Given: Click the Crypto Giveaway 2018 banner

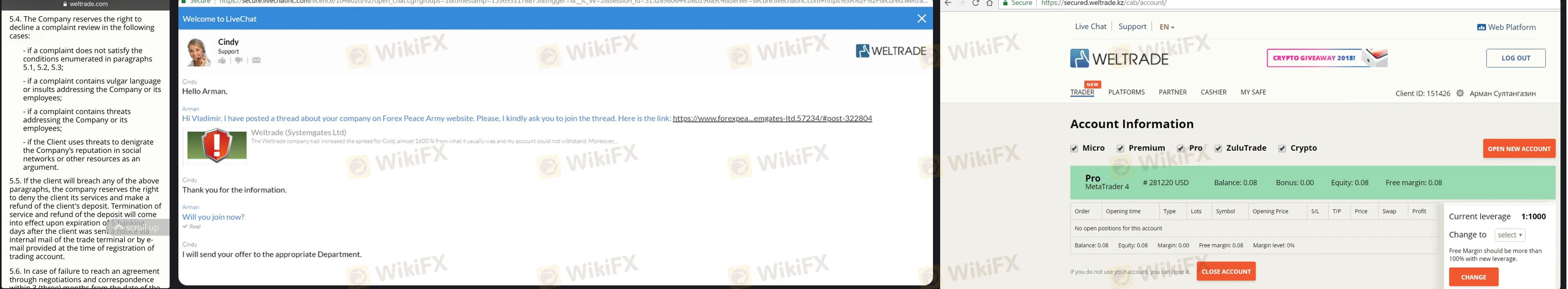Looking at the screenshot, I should [1327, 58].
